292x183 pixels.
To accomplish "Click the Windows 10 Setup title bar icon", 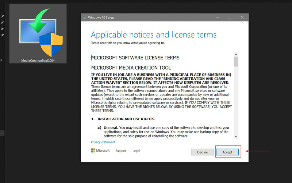I will pos(85,17).
